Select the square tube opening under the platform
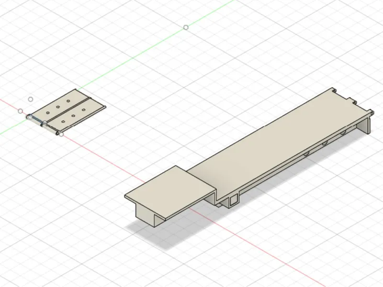Screen dimensions: 383x287 (x=234, y=200)
